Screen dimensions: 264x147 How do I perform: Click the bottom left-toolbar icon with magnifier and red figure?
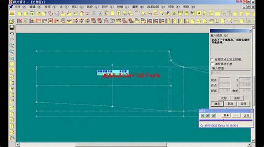[12, 138]
